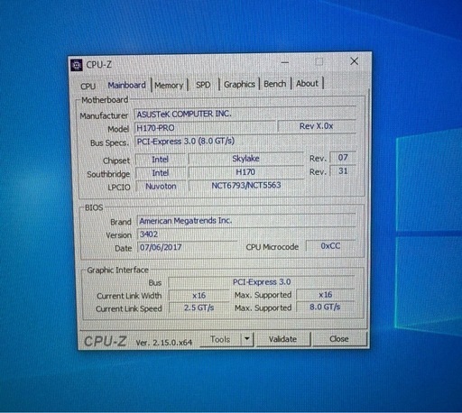Open the Memory tab

pos(169,86)
